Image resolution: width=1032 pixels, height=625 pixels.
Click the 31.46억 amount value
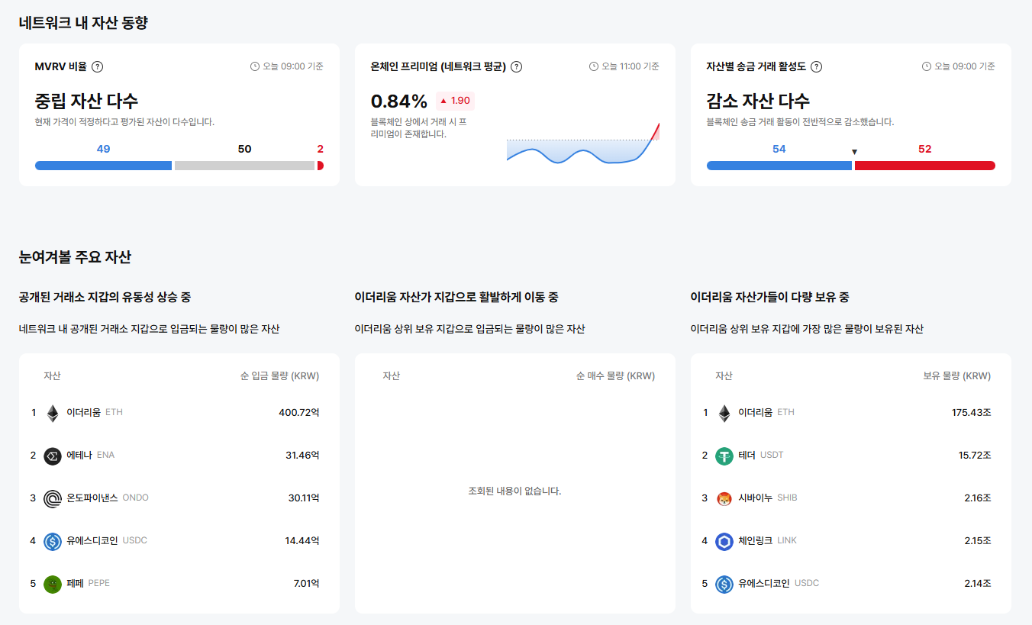click(x=302, y=456)
